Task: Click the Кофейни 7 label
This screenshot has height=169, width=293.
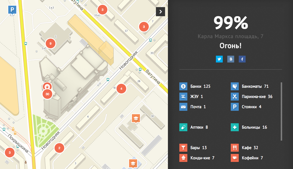Action: click(252, 158)
